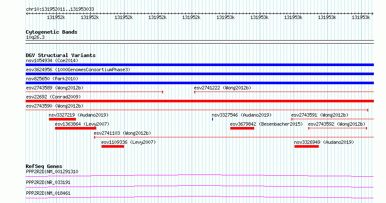
Task: Click the red bar under esv1109336
Action: [113, 146]
